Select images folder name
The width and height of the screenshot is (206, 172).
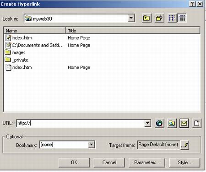(18, 52)
